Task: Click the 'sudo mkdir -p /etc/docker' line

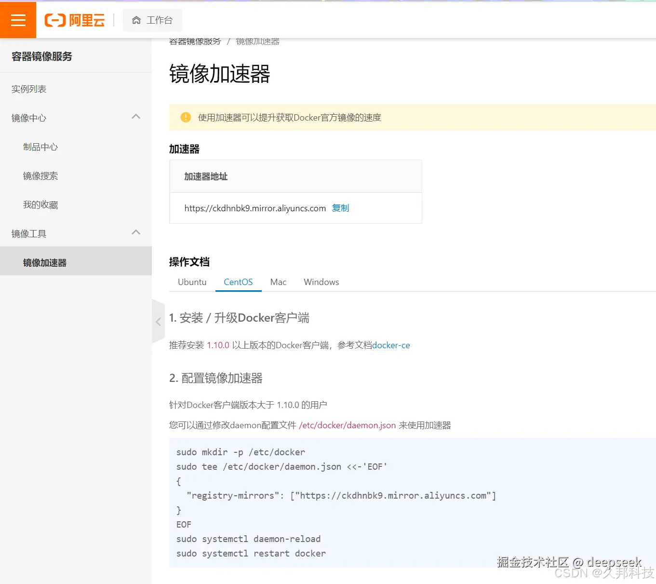Action: [241, 452]
